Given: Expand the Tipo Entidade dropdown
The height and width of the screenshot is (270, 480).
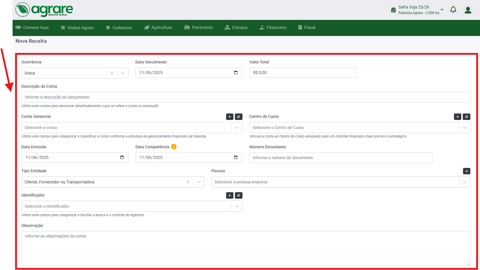Looking at the screenshot, I should pos(199,182).
